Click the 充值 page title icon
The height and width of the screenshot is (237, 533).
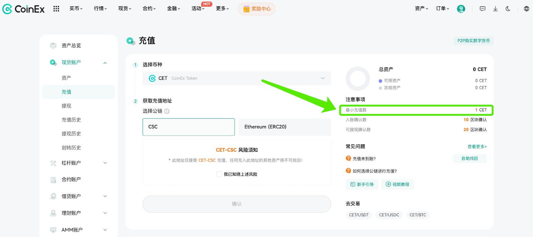tap(131, 41)
